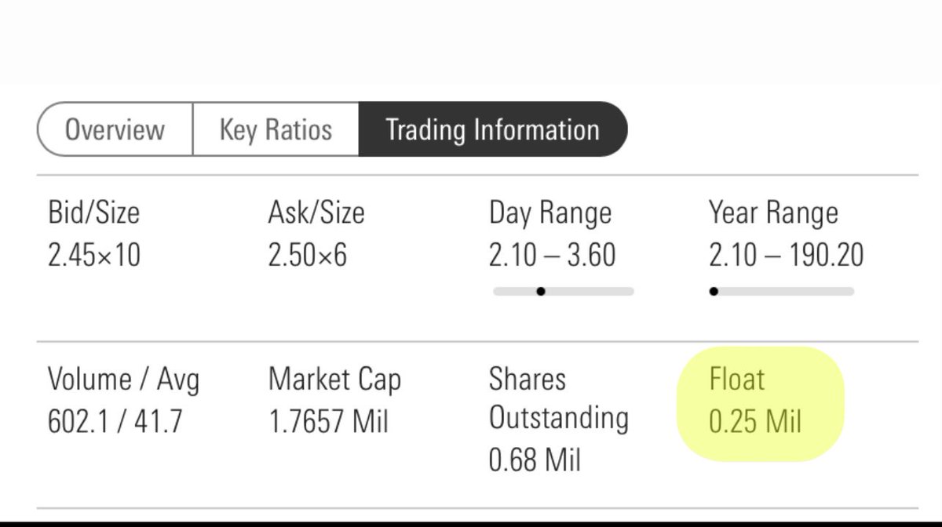
Task: Click the Day Range slider dot
Action: click(541, 292)
